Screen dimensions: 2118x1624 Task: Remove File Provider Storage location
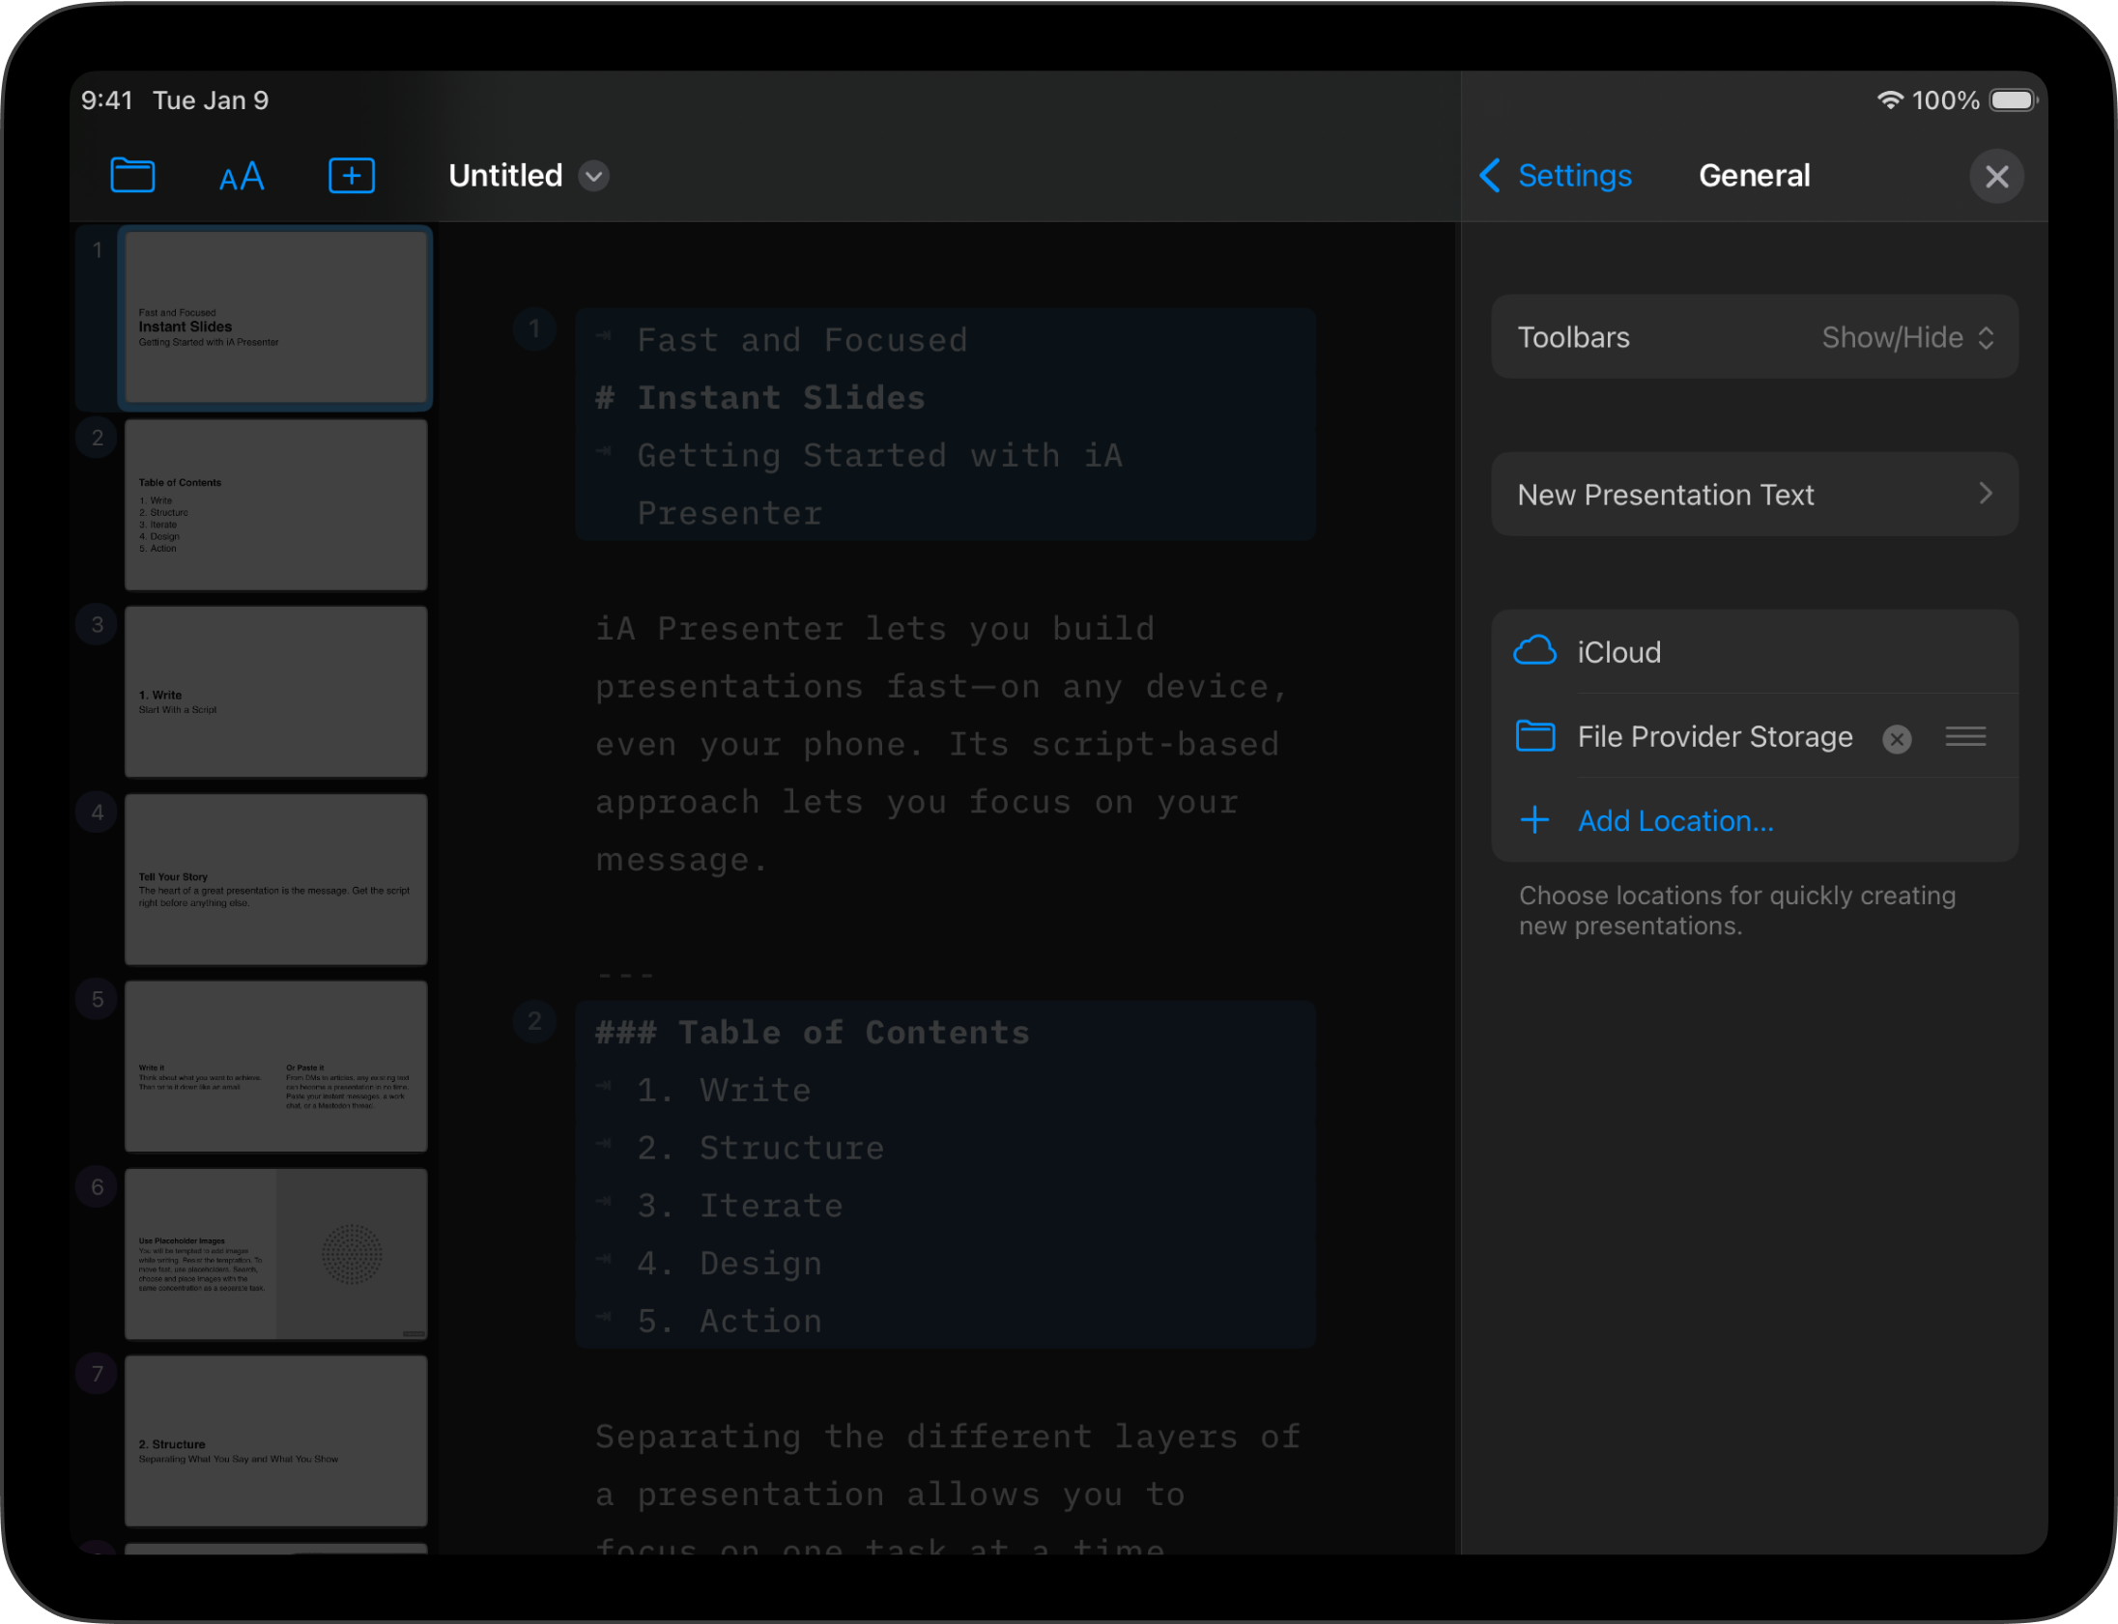coord(1896,739)
